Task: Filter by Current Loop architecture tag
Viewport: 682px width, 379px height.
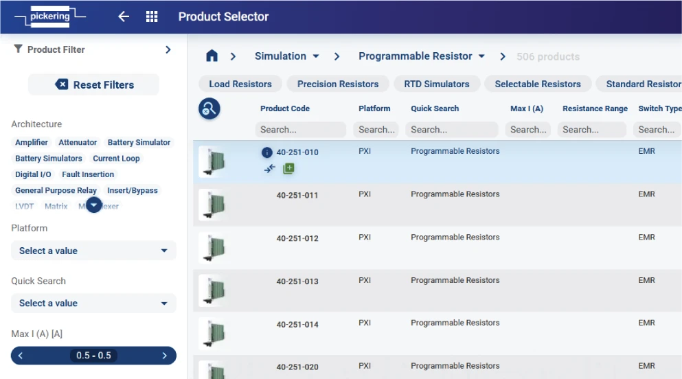Action: 116,159
